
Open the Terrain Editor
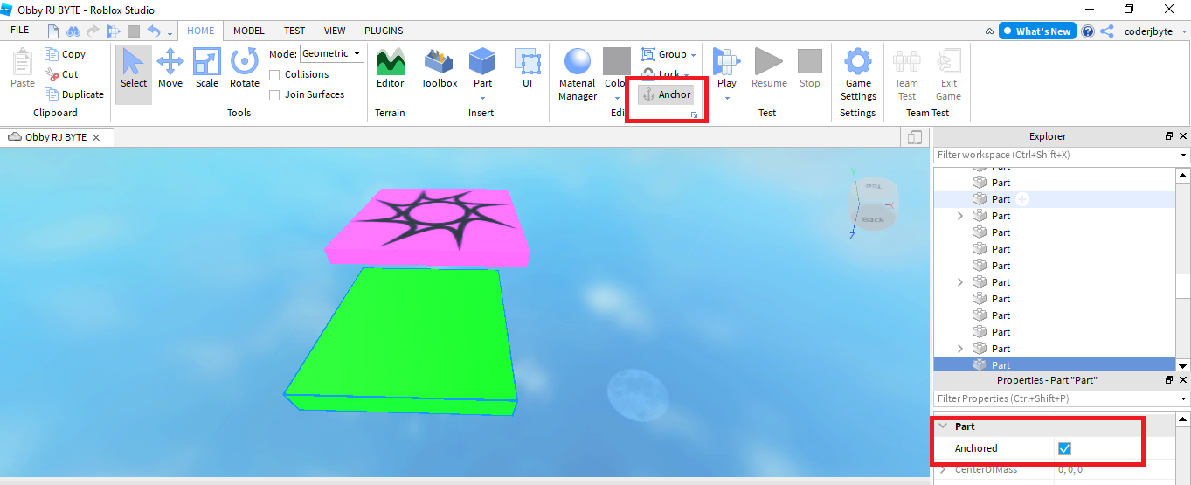(x=390, y=68)
